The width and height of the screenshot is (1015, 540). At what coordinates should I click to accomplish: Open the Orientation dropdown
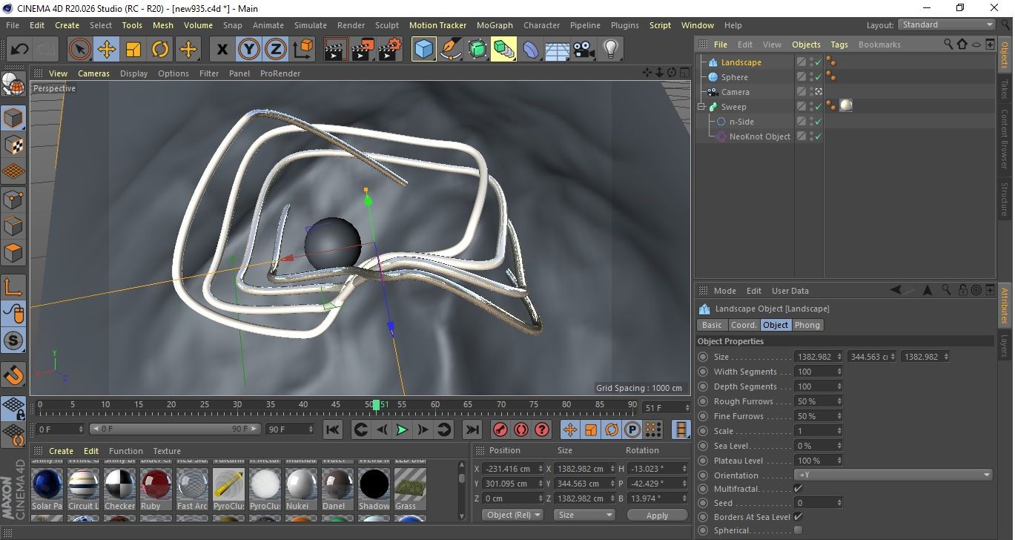click(893, 475)
